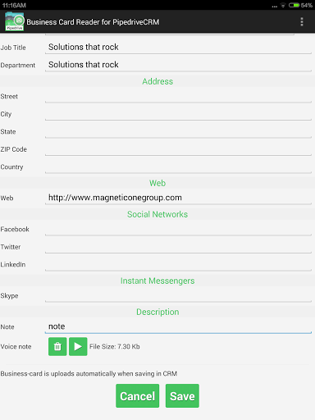The width and height of the screenshot is (315, 420).
Task: Focus the Street address field
Action: tap(178, 96)
